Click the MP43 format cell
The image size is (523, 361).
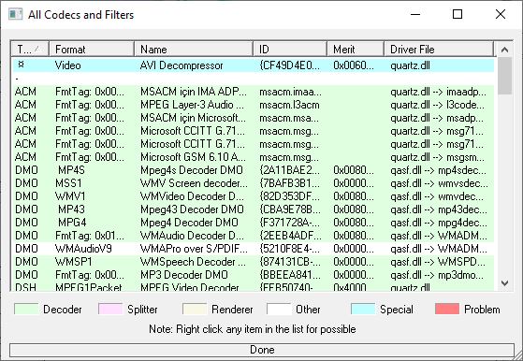71,209
